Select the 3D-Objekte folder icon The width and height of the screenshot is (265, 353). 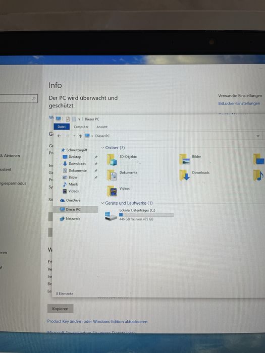point(112,159)
